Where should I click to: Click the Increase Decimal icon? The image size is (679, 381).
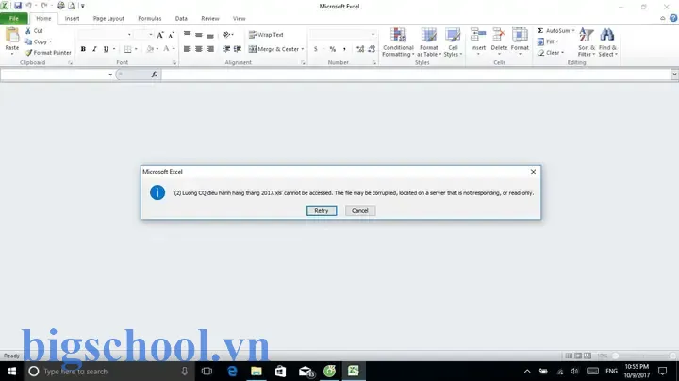360,49
